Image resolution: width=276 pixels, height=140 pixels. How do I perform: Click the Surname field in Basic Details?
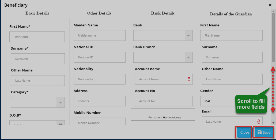point(38,59)
